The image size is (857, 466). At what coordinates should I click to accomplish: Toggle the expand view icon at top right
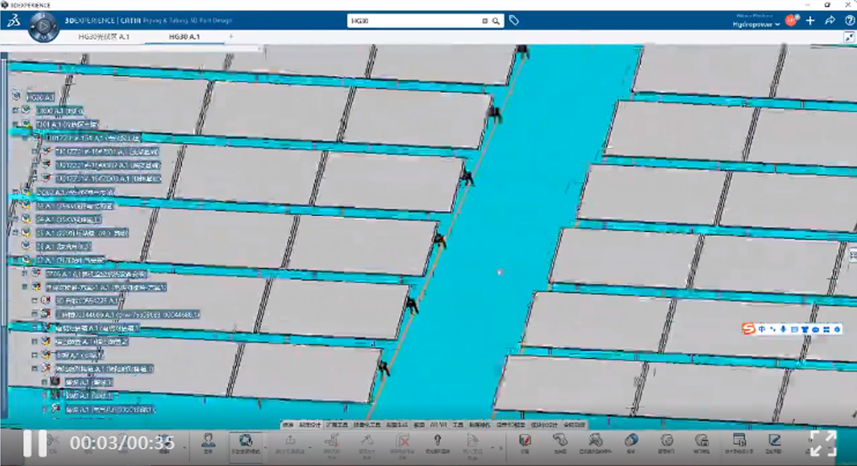click(849, 37)
